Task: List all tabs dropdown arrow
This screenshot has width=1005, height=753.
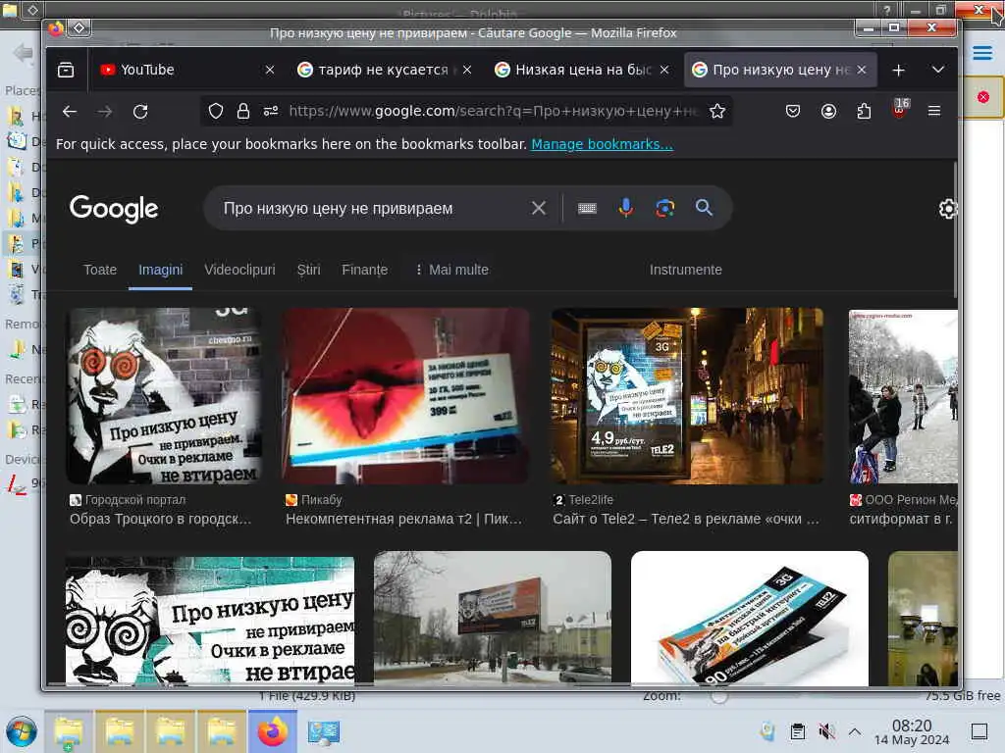Action: pyautogui.click(x=937, y=70)
